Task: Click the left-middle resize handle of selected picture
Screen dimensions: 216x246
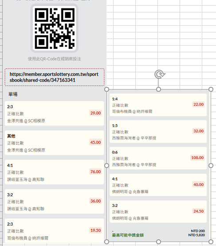Action: 106,165
